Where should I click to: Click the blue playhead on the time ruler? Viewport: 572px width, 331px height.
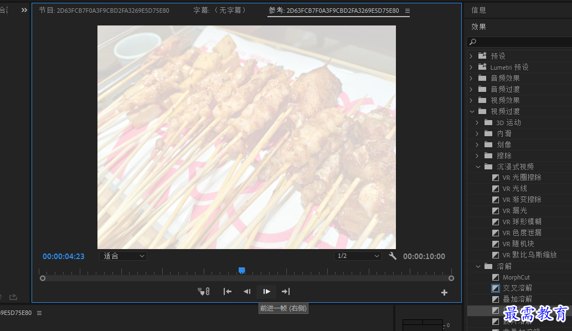click(241, 271)
